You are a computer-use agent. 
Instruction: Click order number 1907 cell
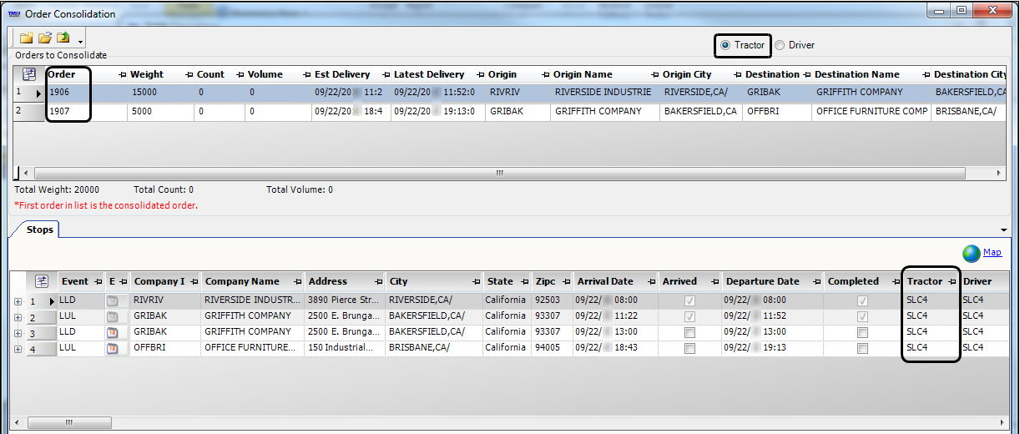click(x=86, y=112)
